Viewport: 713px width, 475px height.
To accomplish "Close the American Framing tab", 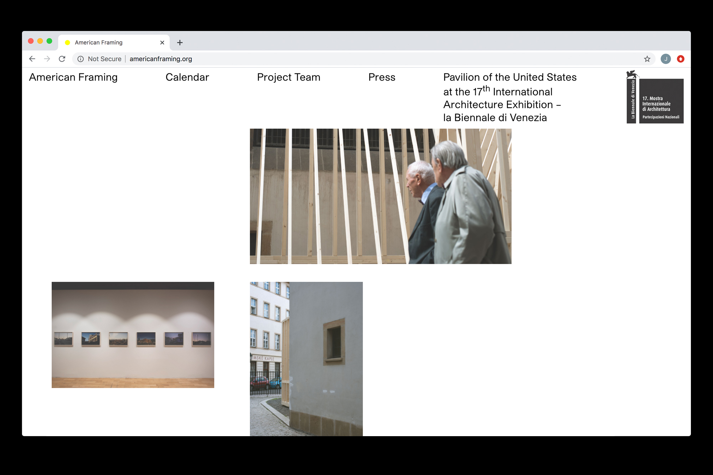I will (x=162, y=43).
